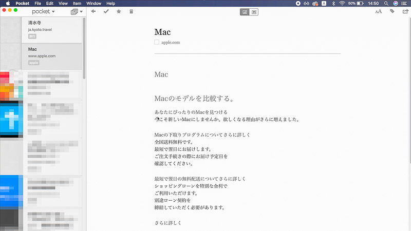Viewport: 411px width, 231px height.
Task: Open the File menu
Action: (x=38, y=4)
